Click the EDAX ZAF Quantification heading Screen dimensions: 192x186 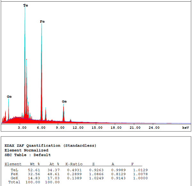[50, 146]
